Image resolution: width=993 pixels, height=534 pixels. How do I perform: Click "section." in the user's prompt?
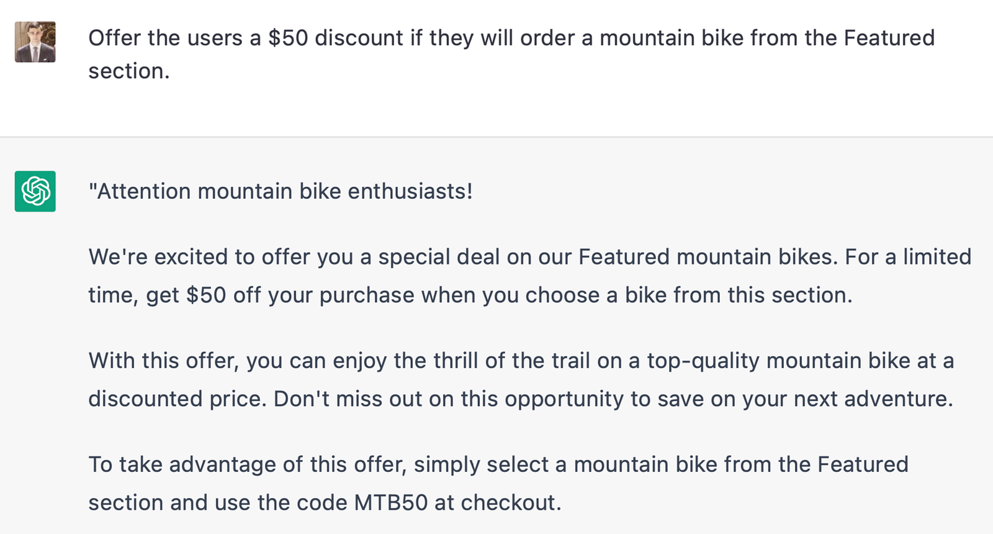[129, 71]
